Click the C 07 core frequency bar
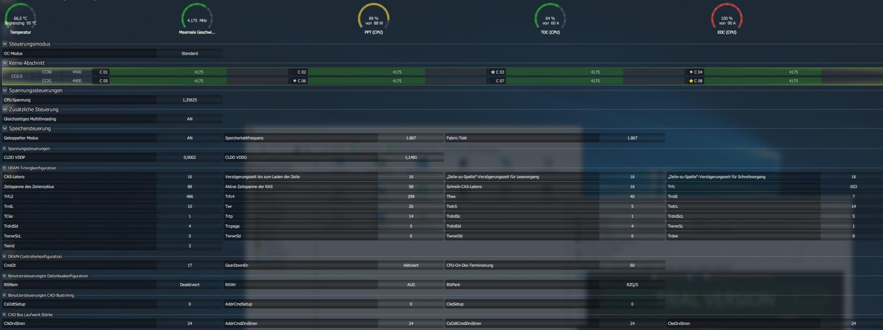 click(595, 81)
